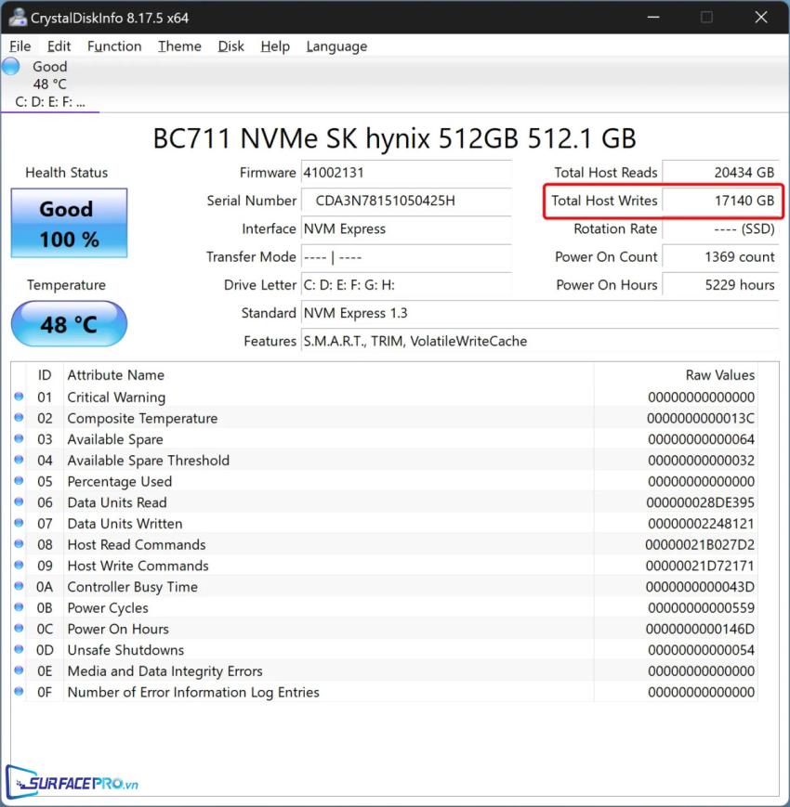Click raw value 00000000000559

coord(702,608)
